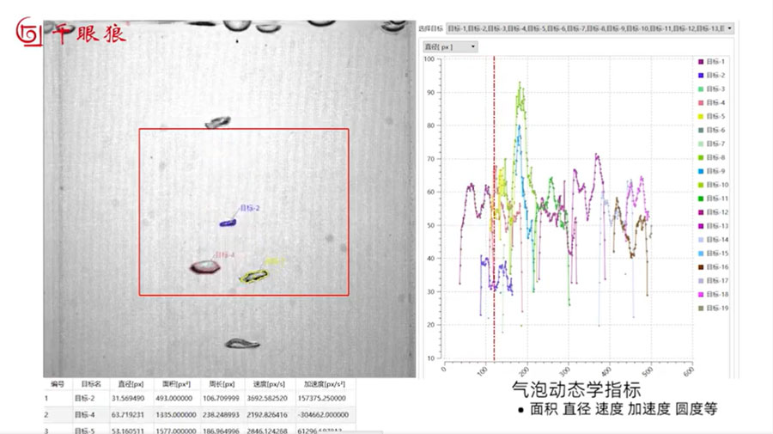
Task: Click the yellow-outlined 目标-5 bubble
Action: 253,276
